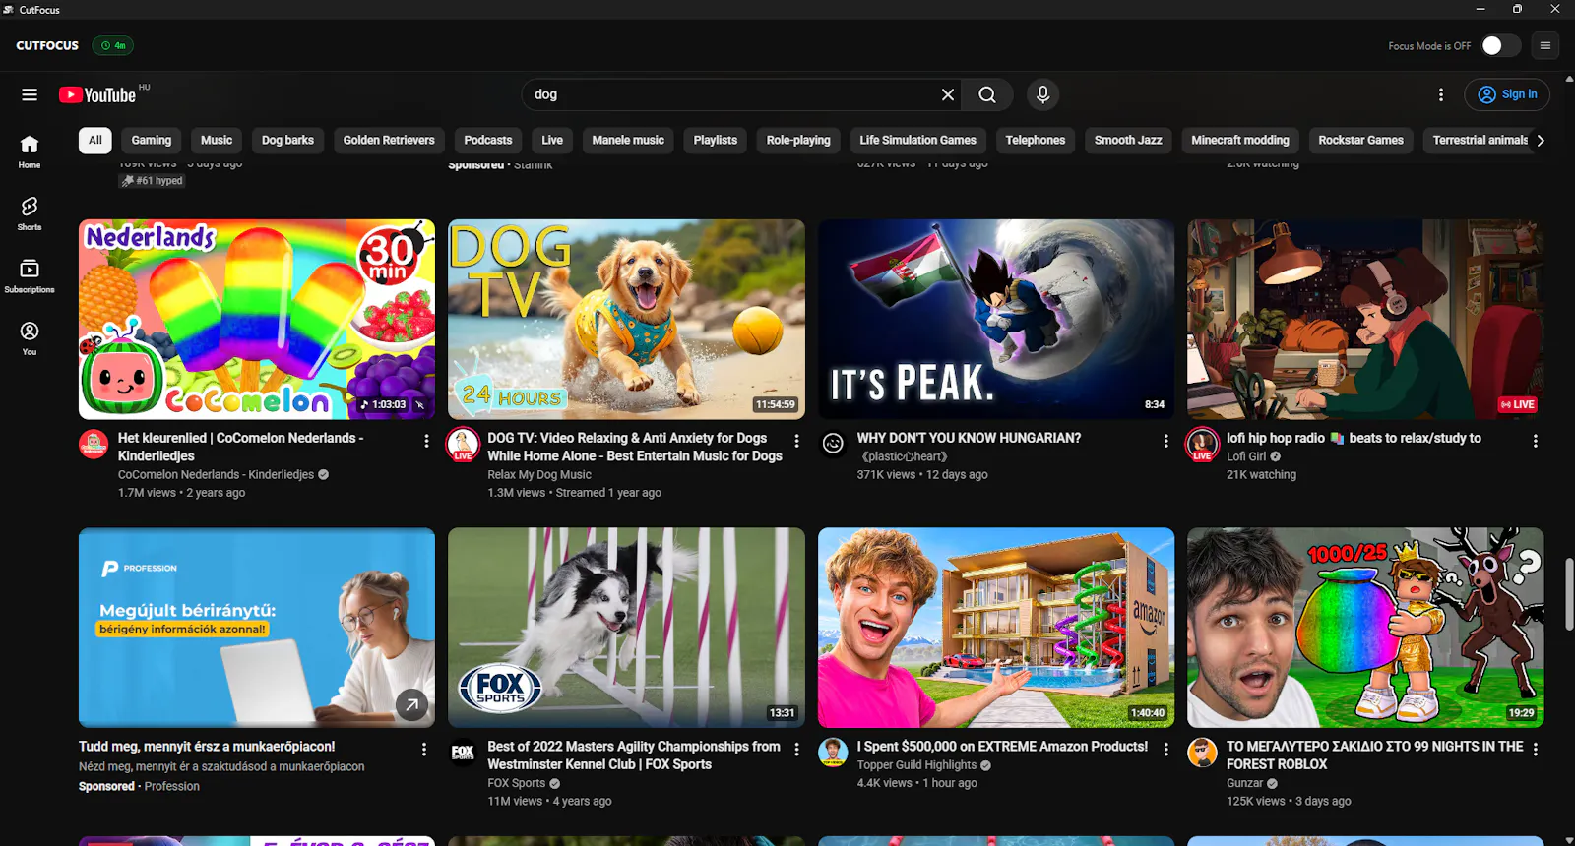This screenshot has width=1575, height=846.
Task: Play the lofi girl LIVE thumbnail
Action: tap(1365, 320)
